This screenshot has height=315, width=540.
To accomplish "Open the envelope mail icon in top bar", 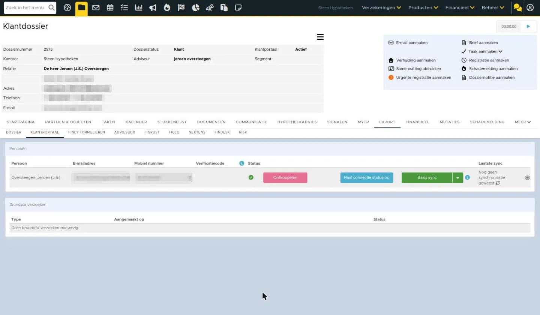I will point(96,7).
